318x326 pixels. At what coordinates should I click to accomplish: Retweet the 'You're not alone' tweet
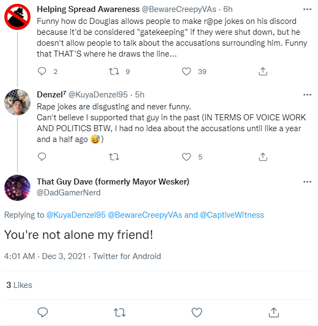tap(120, 312)
